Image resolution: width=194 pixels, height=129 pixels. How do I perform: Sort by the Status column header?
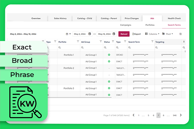point(107,42)
